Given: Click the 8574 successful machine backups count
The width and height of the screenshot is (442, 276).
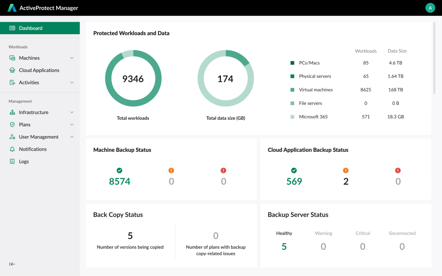Looking at the screenshot, I should tap(120, 181).
